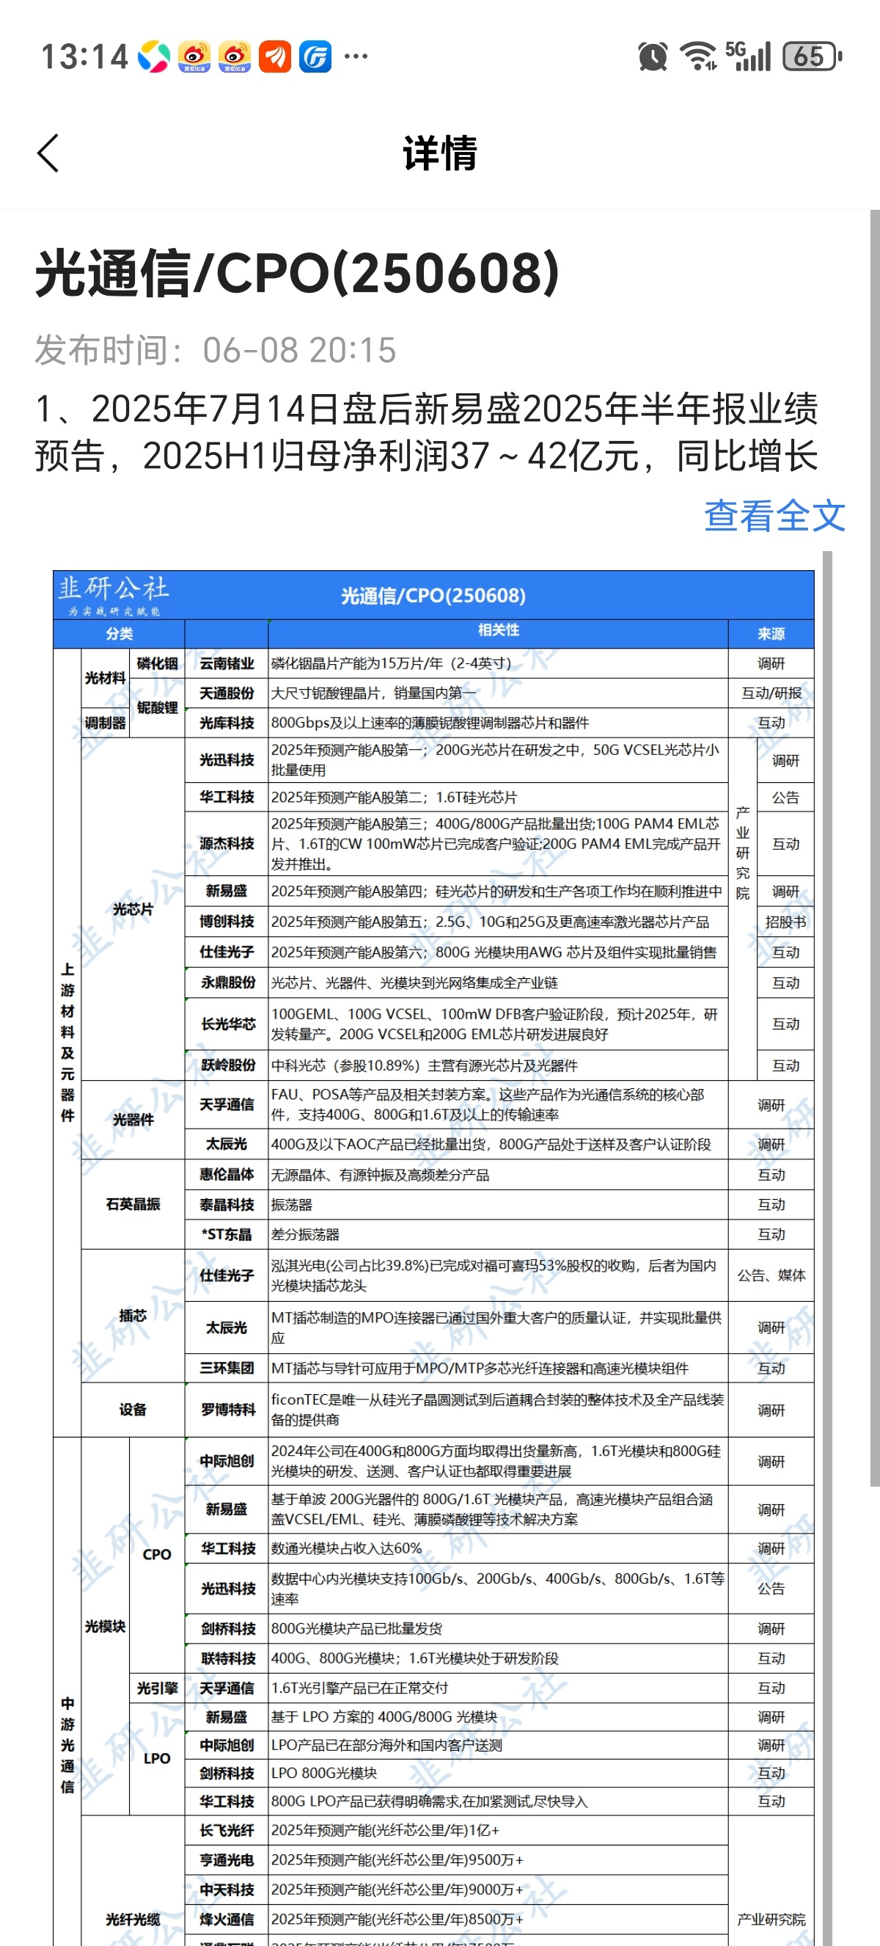Tap the second Weibo notification icon
Viewport: 880px width, 1946px height.
coord(235,57)
